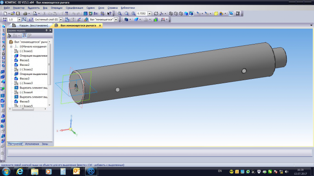Open the scale value dropdown arrow
Screen dimensions: 314x176
coord(150,14)
